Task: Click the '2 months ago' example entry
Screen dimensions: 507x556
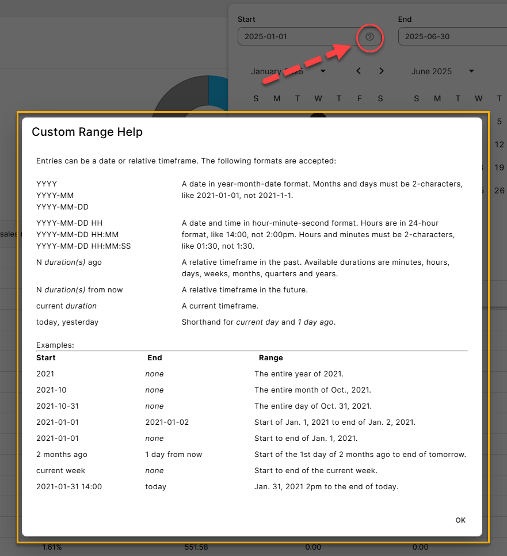Action: pyautogui.click(x=62, y=454)
